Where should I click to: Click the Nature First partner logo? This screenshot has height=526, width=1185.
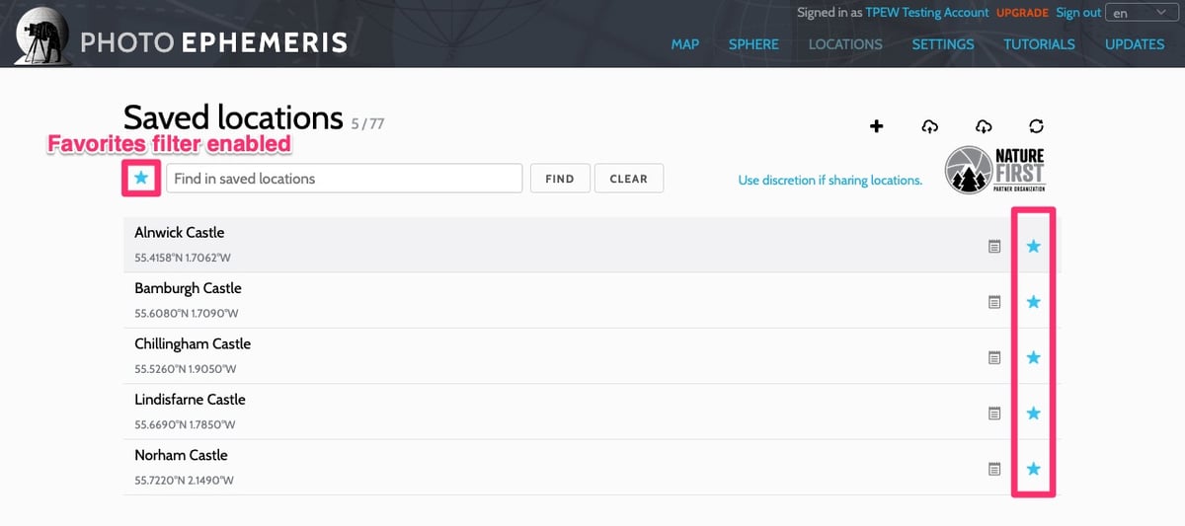994,170
